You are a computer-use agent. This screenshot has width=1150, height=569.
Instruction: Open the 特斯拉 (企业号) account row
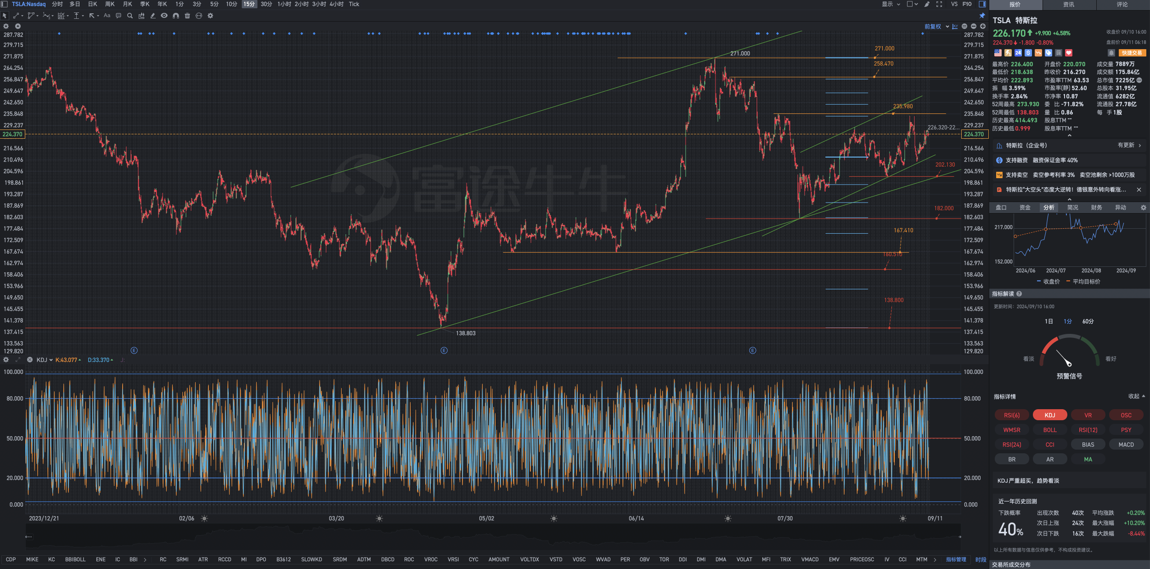(x=1069, y=146)
